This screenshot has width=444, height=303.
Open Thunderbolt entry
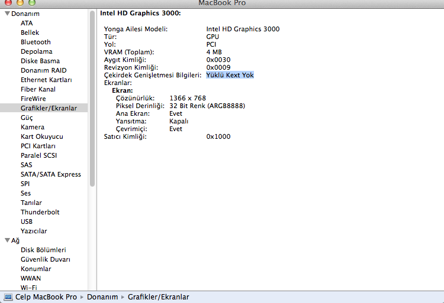(40, 212)
